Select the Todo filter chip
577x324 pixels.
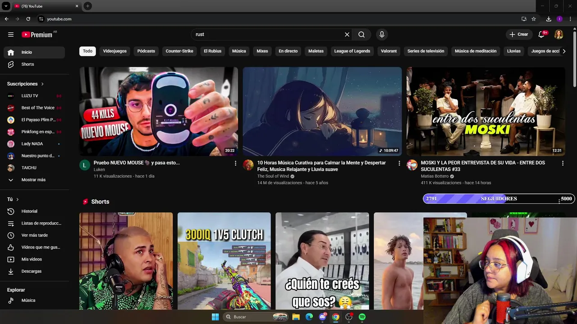click(x=87, y=51)
